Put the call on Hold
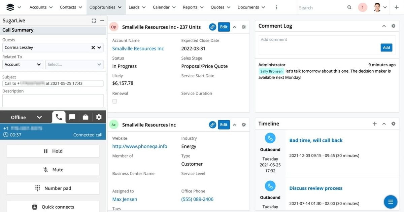Viewport: 404px width, 212px height. click(53, 151)
